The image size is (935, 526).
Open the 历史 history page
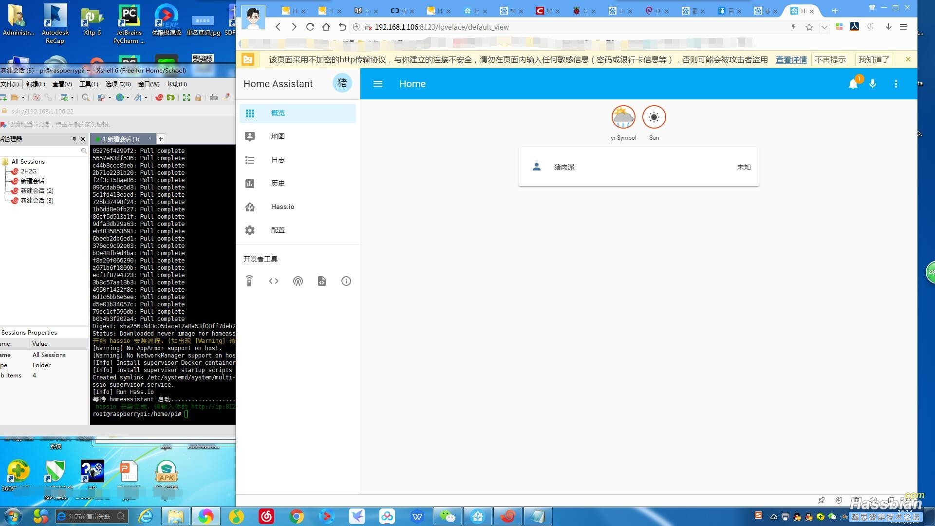click(x=298, y=183)
